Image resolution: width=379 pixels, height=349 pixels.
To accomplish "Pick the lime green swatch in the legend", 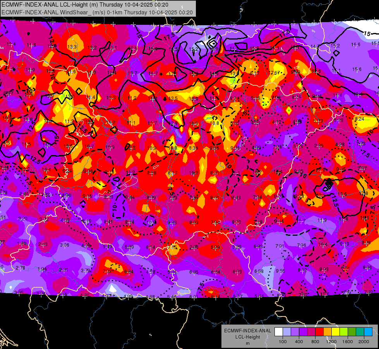I will [344, 332].
